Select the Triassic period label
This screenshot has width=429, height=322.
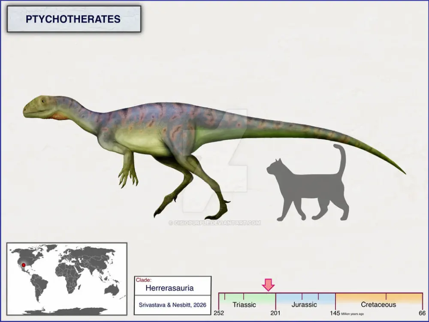[x=244, y=305]
